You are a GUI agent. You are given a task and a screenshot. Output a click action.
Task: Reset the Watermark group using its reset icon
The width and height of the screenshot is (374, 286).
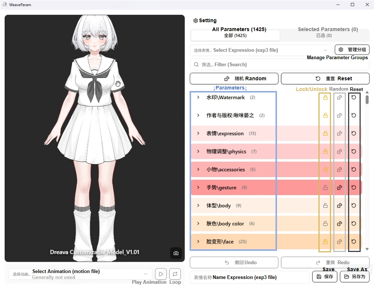click(354, 97)
